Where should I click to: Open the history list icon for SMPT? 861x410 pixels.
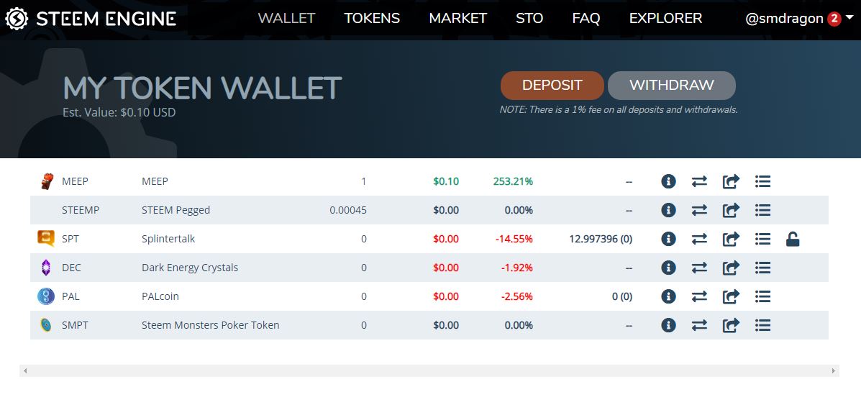[x=762, y=325]
